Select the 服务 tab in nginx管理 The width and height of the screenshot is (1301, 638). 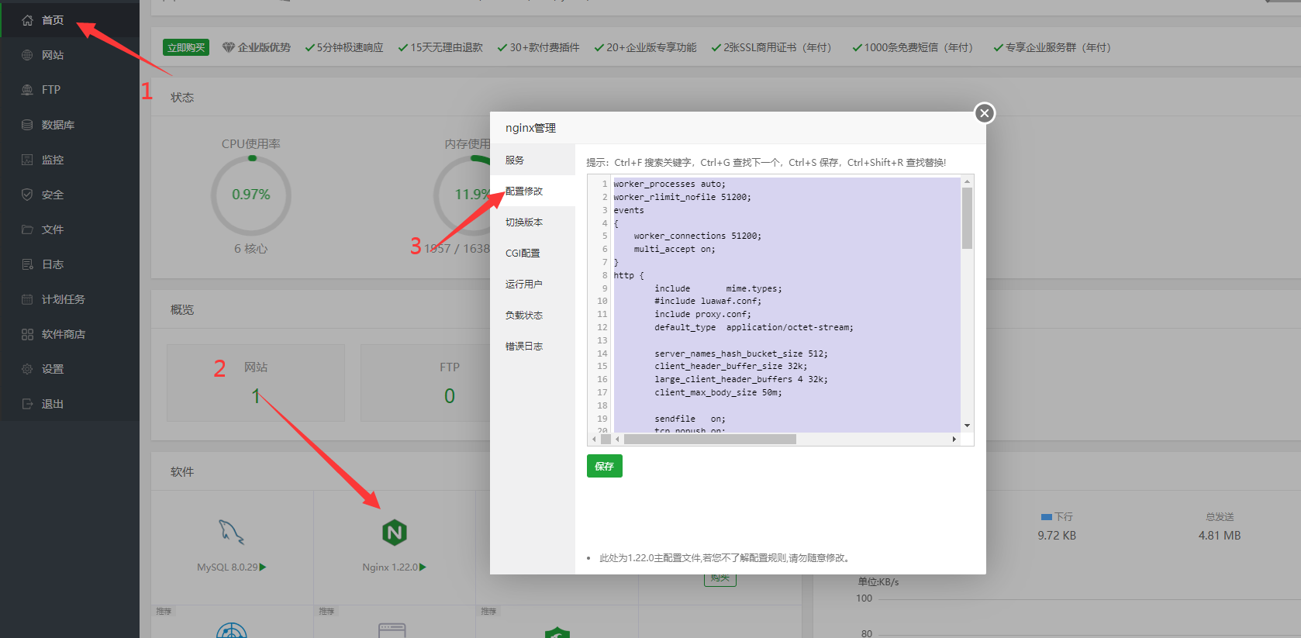point(533,160)
